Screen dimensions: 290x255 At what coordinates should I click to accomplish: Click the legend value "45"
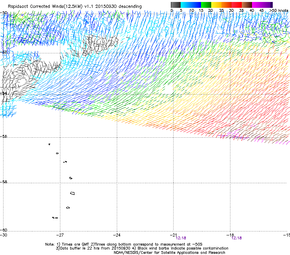[261, 11]
